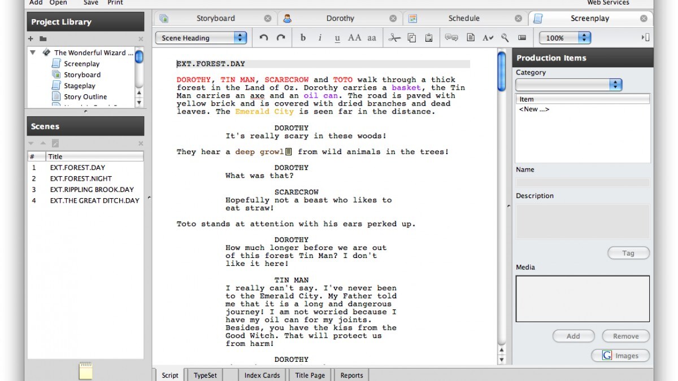
Task: Toggle underline formatting
Action: click(337, 37)
